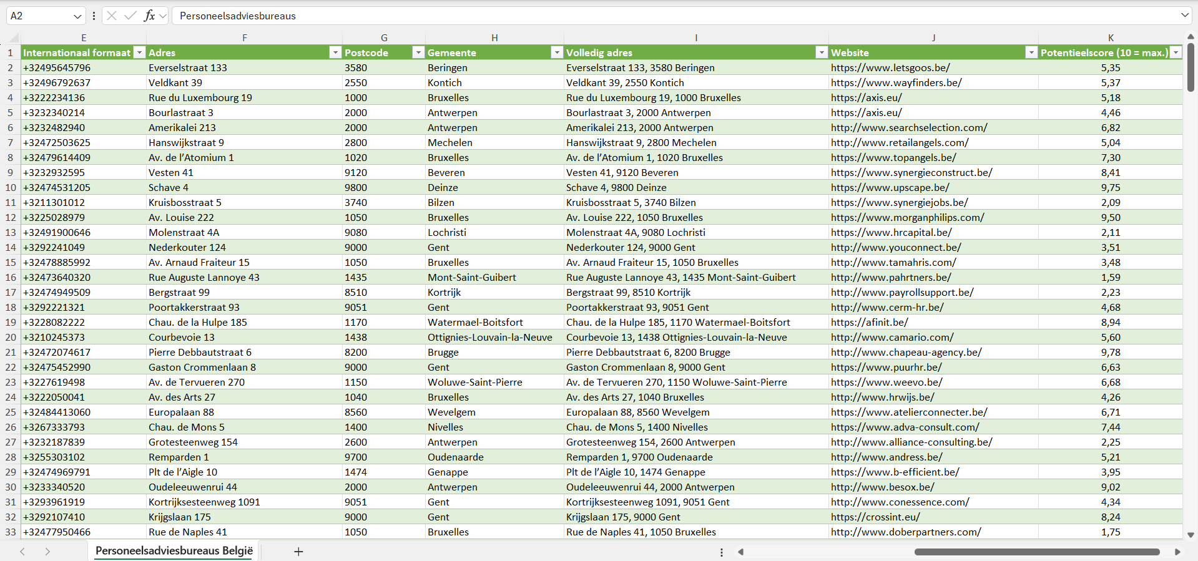Add a new sheet with plus icon
The width and height of the screenshot is (1198, 561).
point(298,552)
